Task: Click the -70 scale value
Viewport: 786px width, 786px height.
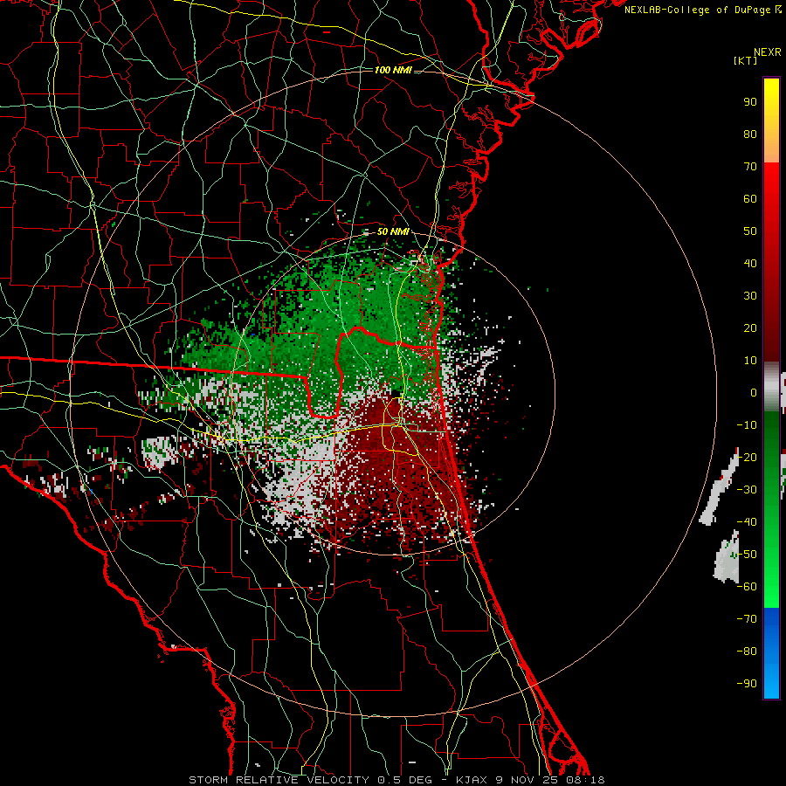Action: tap(747, 619)
